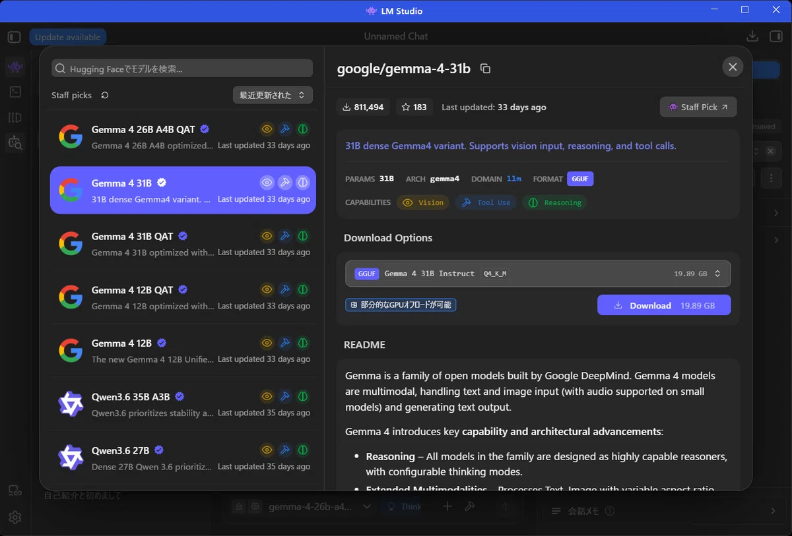Click brain icon on Gemma 4 12B QAT row

tap(303, 289)
